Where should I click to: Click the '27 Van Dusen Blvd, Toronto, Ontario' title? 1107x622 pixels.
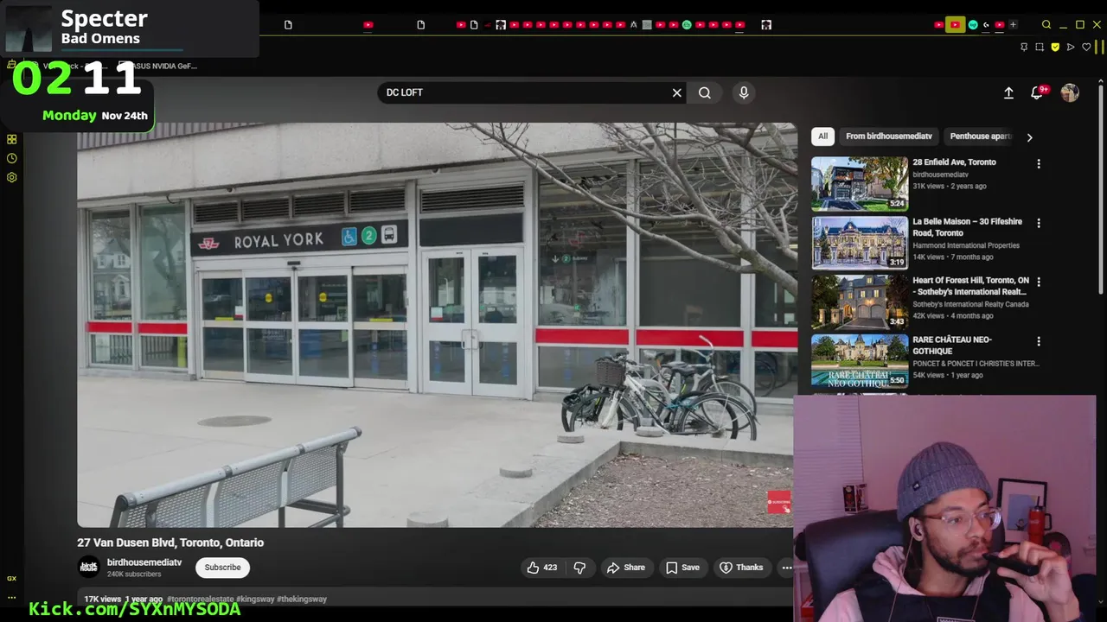[x=170, y=543]
